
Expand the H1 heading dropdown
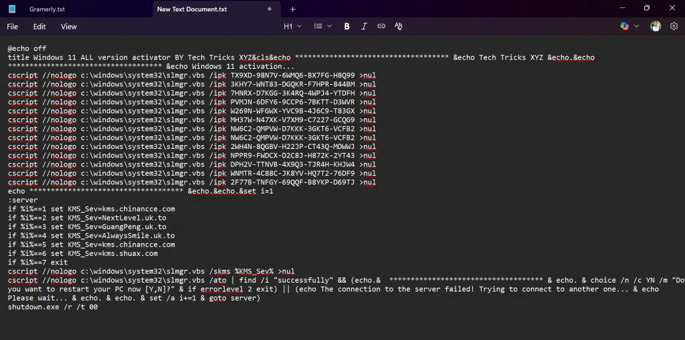[292, 27]
